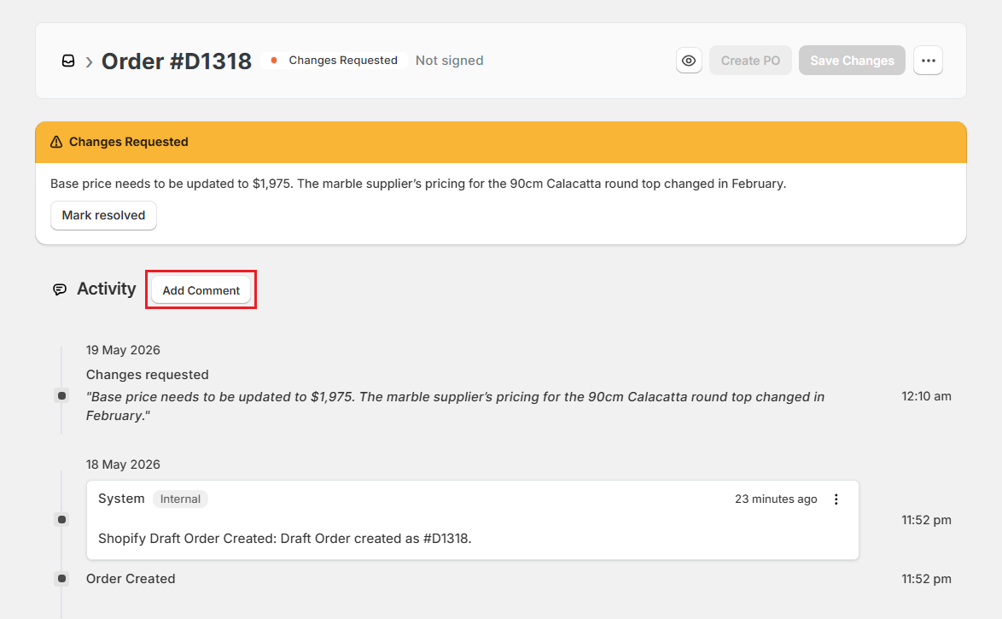Viewport: 1002px width, 619px height.
Task: Click '23 minutes ago' timestamp
Action: click(x=776, y=499)
